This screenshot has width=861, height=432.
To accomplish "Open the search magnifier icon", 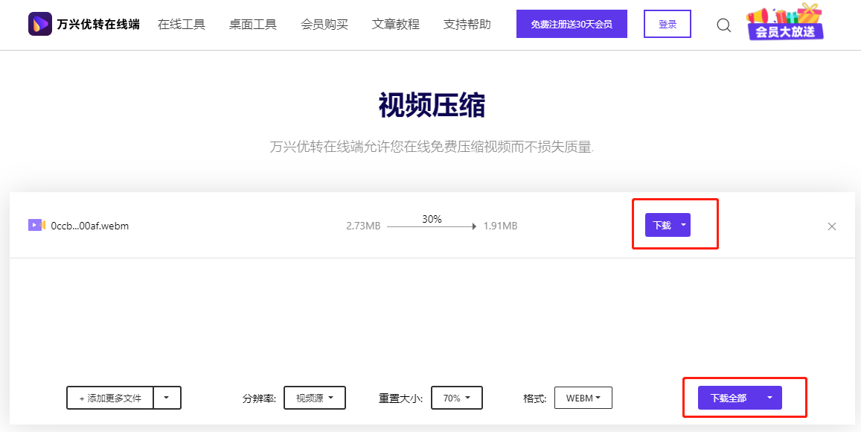I will coord(723,25).
